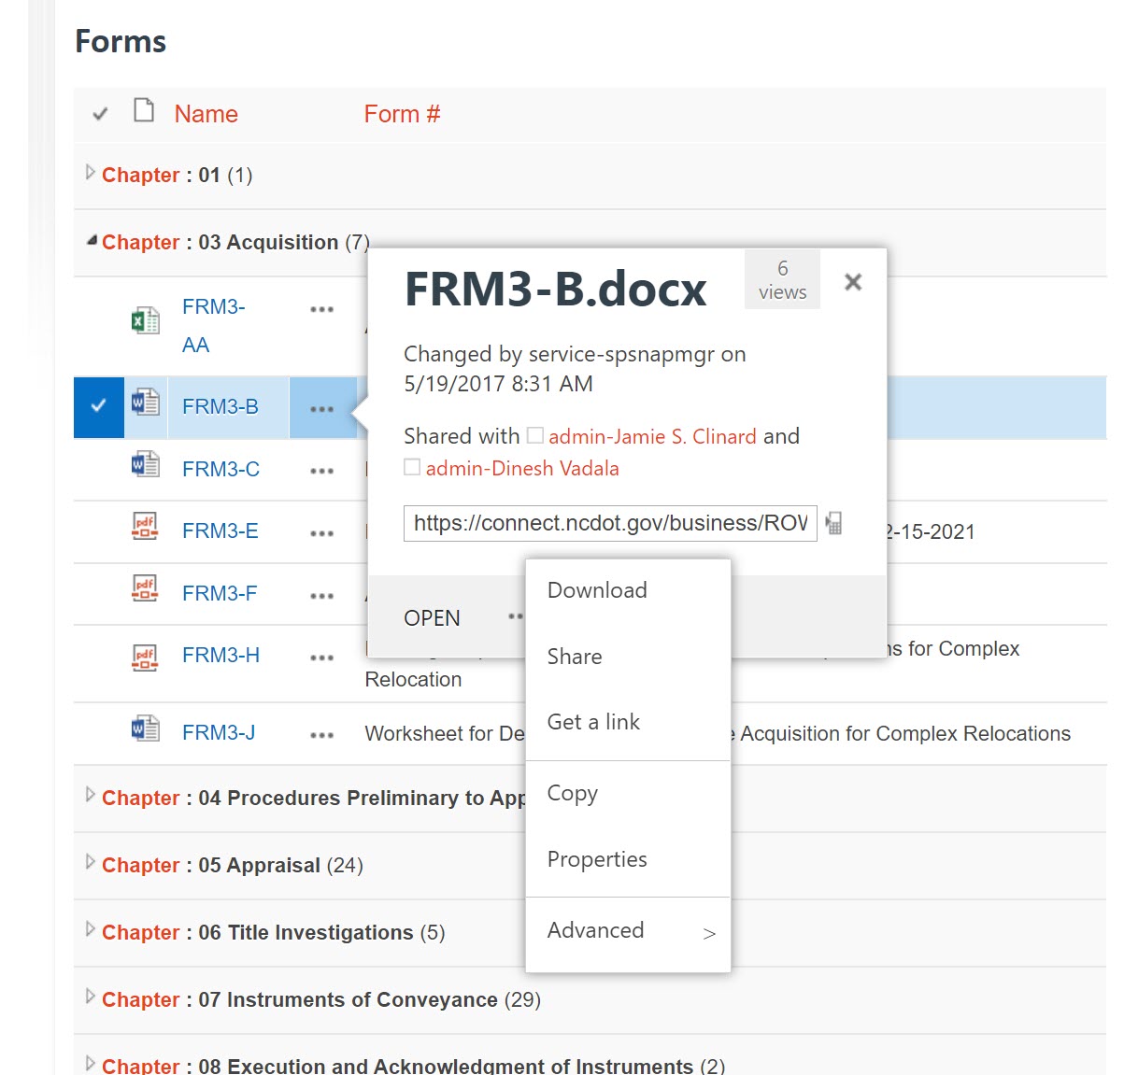
Task: Click the presence box beside admin-Jamie S. Clinard
Action: click(x=535, y=435)
